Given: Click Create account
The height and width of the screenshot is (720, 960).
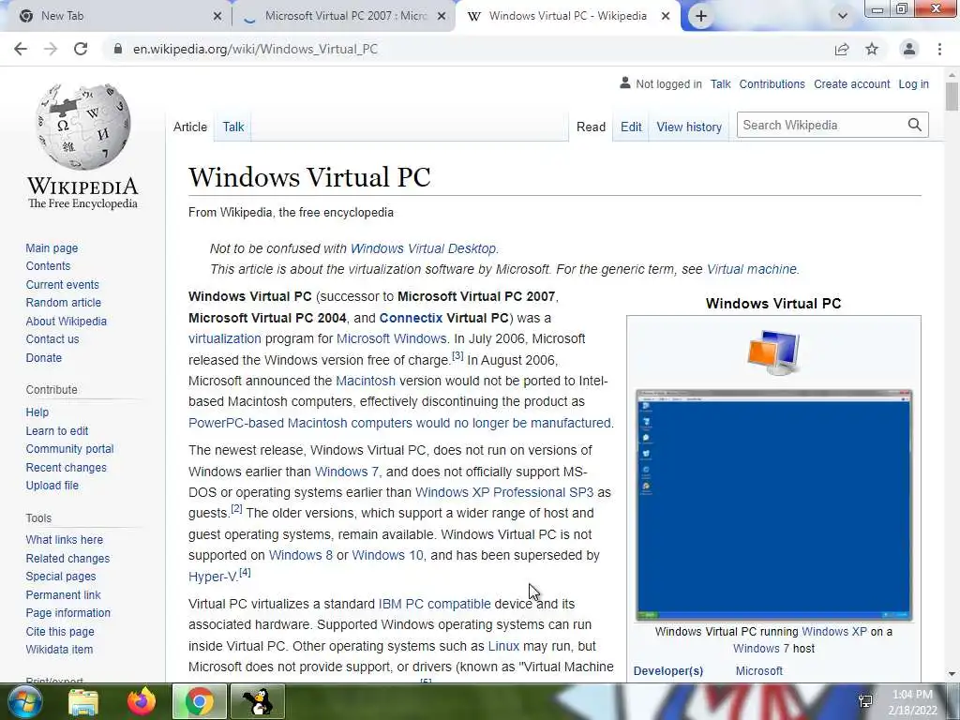Looking at the screenshot, I should [x=851, y=83].
